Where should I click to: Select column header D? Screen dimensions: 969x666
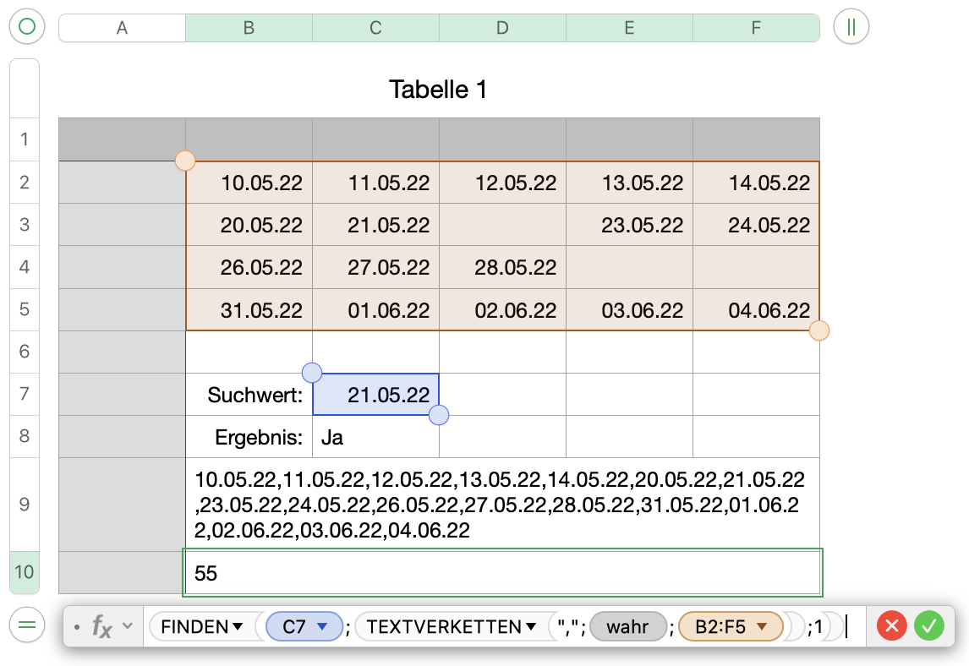(502, 28)
